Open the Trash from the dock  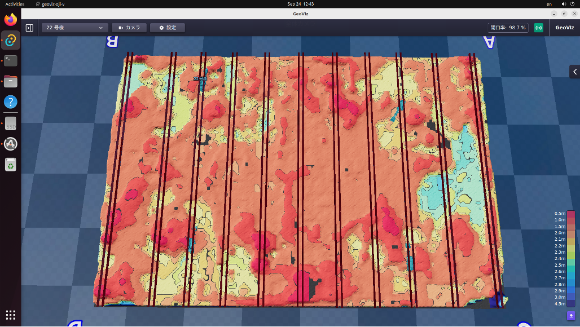[x=11, y=164]
